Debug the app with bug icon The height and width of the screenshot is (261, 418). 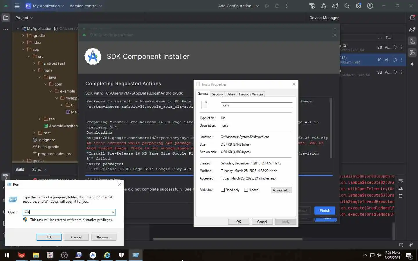click(x=277, y=6)
